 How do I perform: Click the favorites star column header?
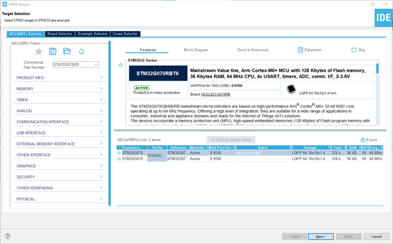[x=119, y=147]
